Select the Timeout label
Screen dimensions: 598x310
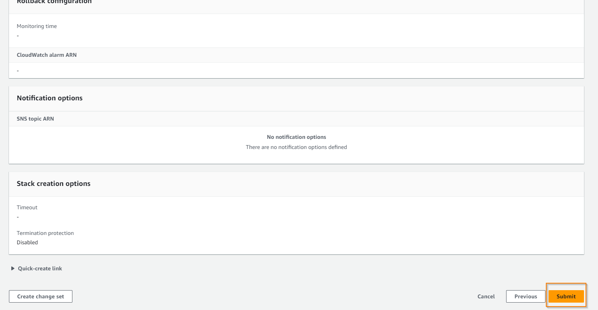(x=27, y=207)
